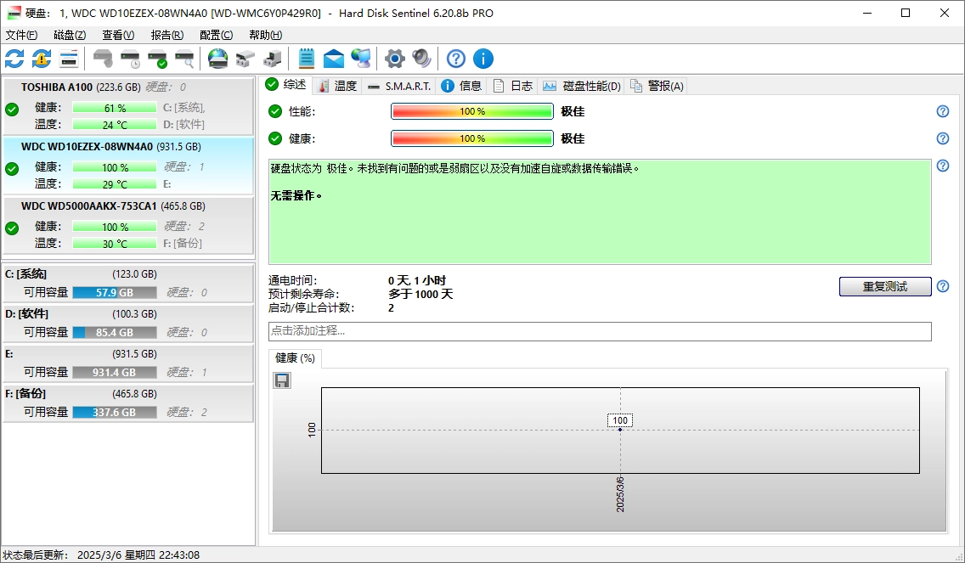Click the globe disk icon in toolbar
The width and height of the screenshot is (965, 563).
[218, 59]
